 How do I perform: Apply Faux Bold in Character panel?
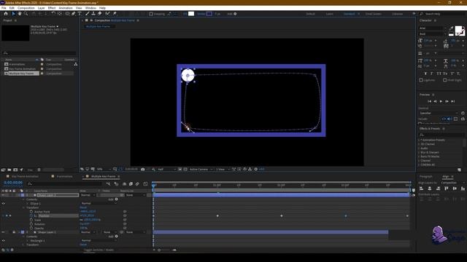425,74
